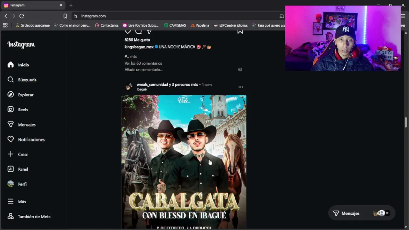409x230 pixels.
Task: Open floating Mensajes button
Action: pyautogui.click(x=362, y=213)
